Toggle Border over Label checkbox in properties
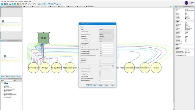Image resolution: width=195 pixels, height=110 pixels. pyautogui.click(x=186, y=51)
